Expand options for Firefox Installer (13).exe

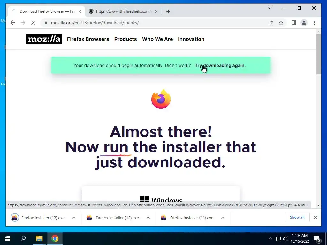(74, 218)
